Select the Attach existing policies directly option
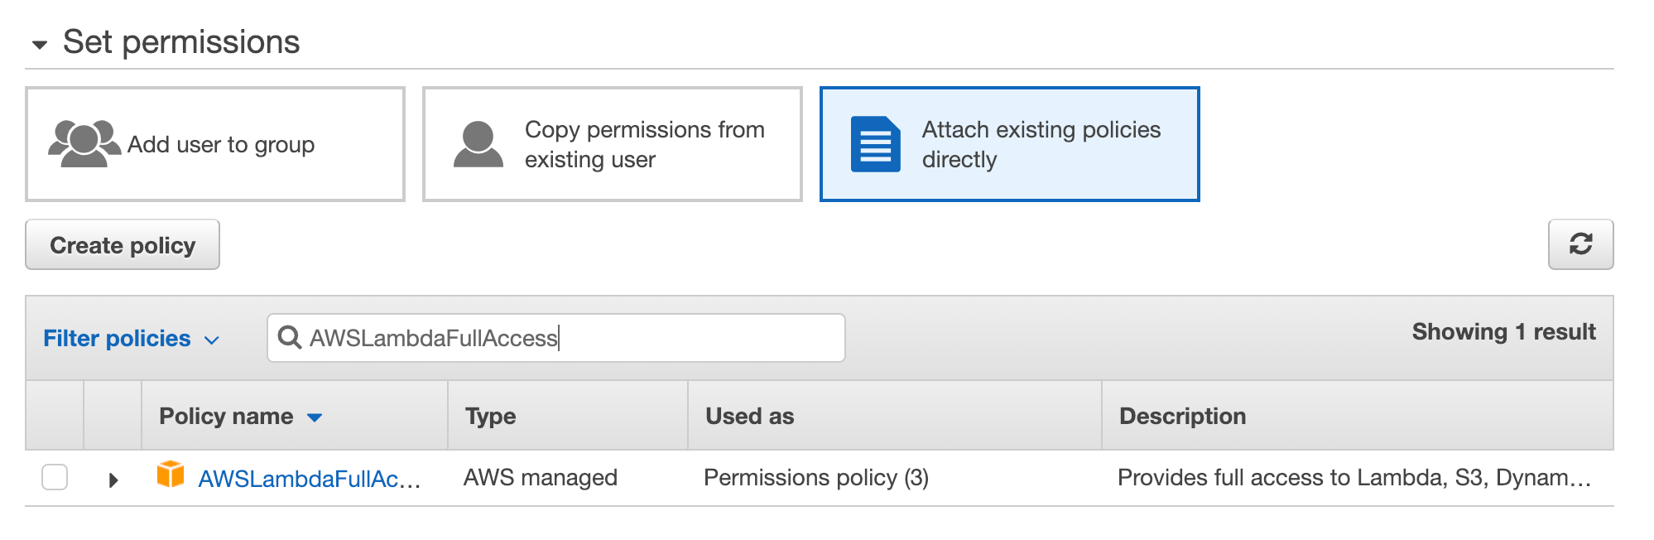The width and height of the screenshot is (1654, 540). tap(1009, 143)
